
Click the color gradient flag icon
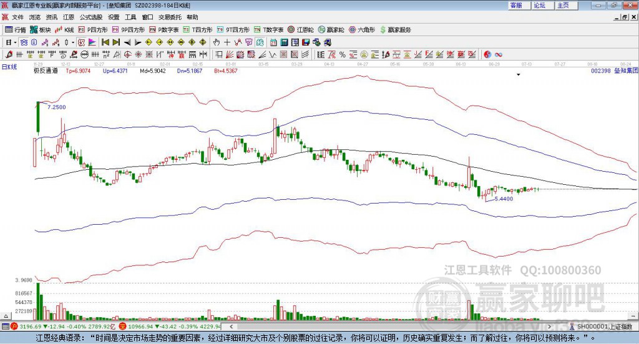point(92,42)
